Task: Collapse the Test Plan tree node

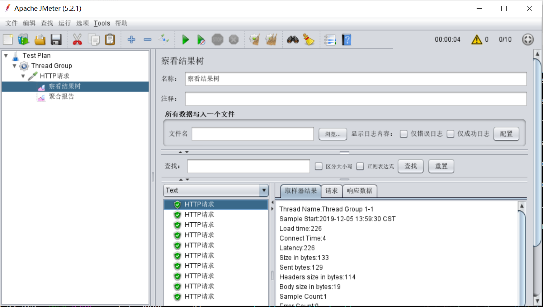Action: pyautogui.click(x=6, y=56)
